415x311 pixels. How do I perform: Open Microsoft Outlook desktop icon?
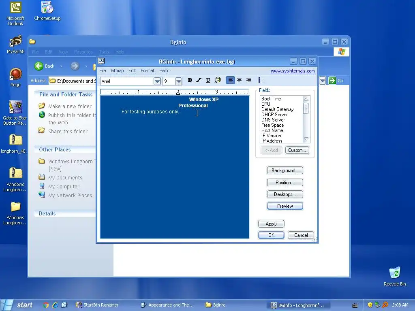pos(15,14)
